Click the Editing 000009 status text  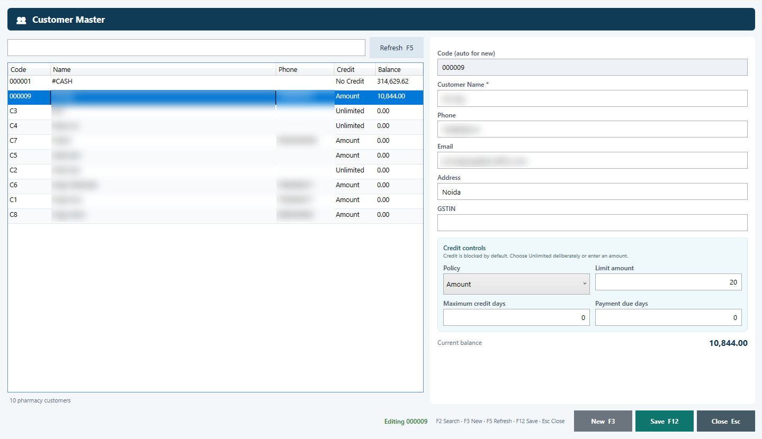pos(406,422)
